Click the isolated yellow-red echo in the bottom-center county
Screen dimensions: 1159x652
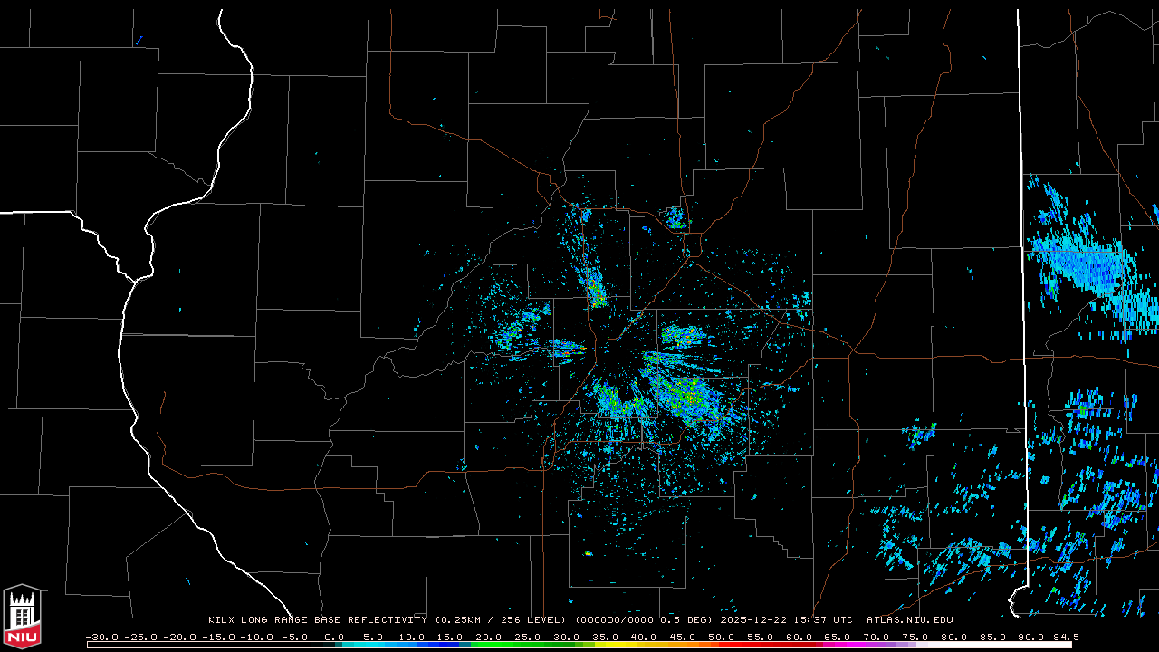tap(588, 552)
